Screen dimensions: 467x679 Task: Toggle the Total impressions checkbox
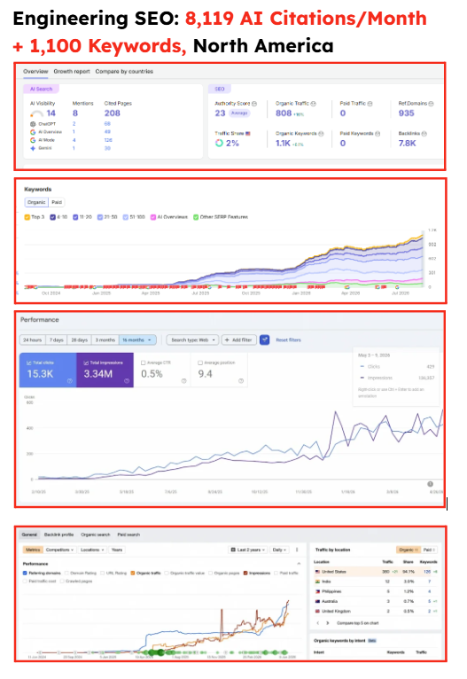point(86,363)
